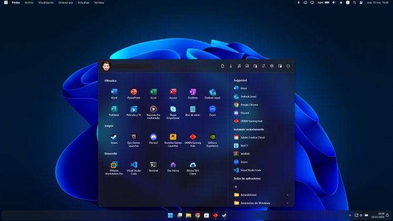The width and height of the screenshot is (393, 221).
Task: Expand the Accesibilidad folder chevron
Action: click(287, 195)
